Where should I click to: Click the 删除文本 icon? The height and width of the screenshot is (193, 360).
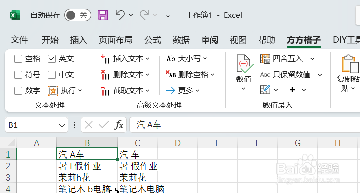[105, 75]
